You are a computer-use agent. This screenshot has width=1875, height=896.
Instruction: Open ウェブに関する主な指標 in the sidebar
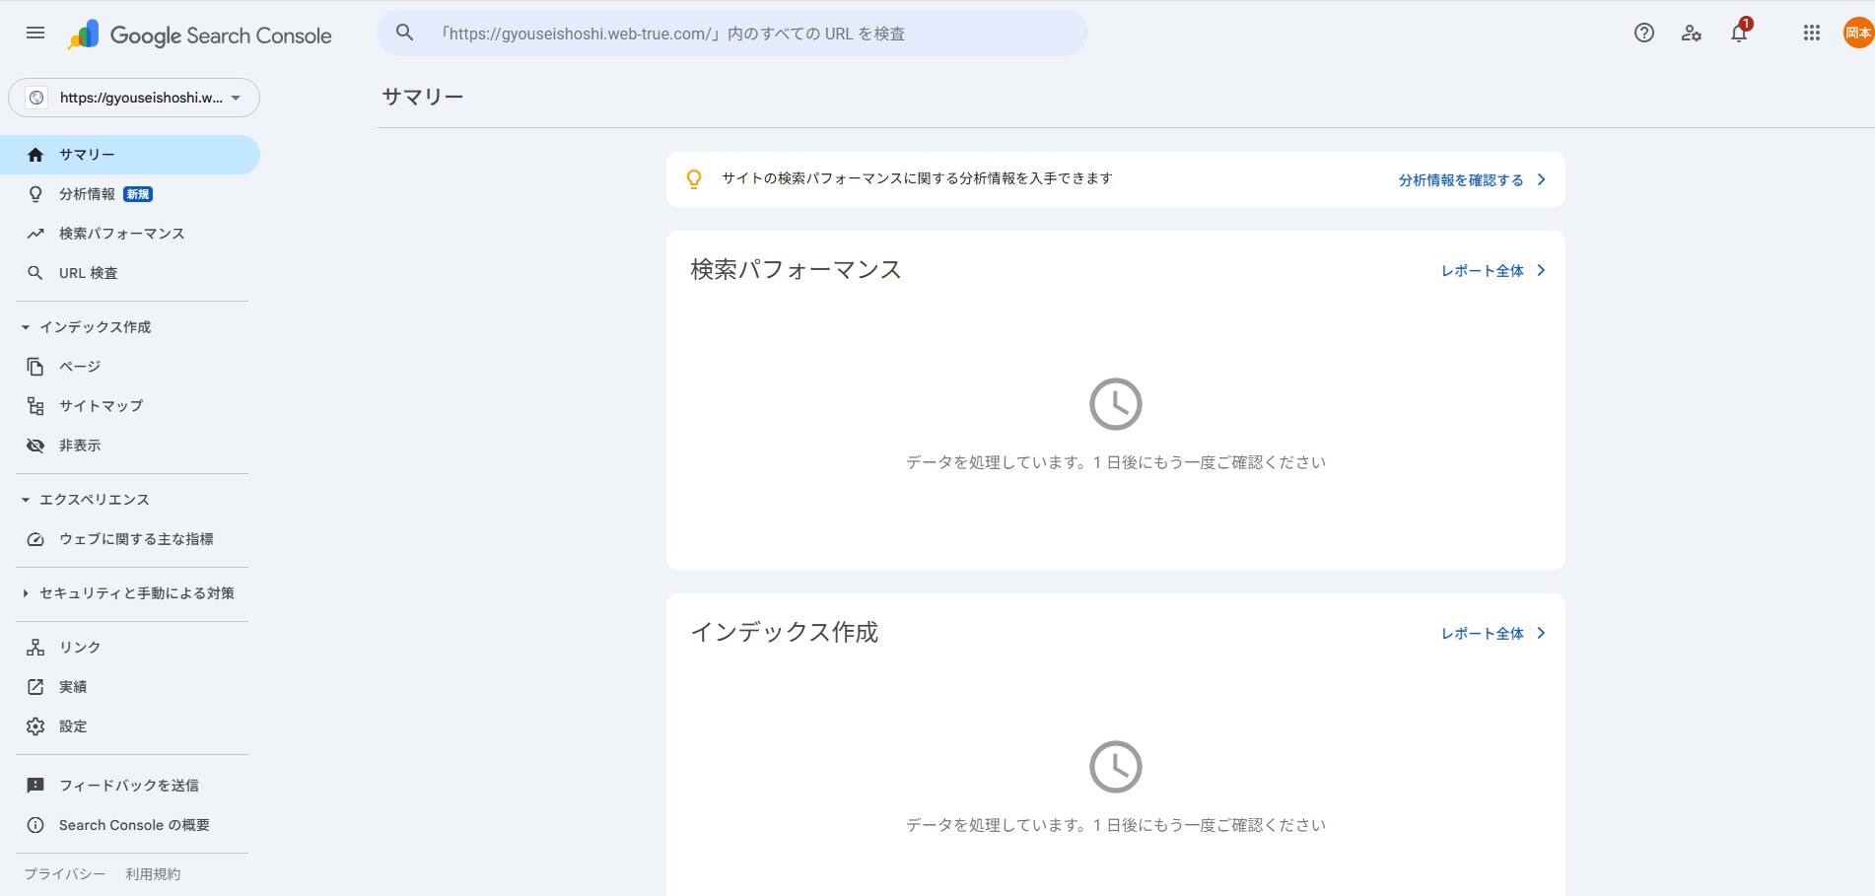(130, 539)
